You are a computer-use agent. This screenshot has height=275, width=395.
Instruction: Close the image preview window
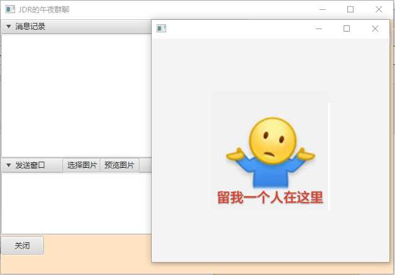375,28
